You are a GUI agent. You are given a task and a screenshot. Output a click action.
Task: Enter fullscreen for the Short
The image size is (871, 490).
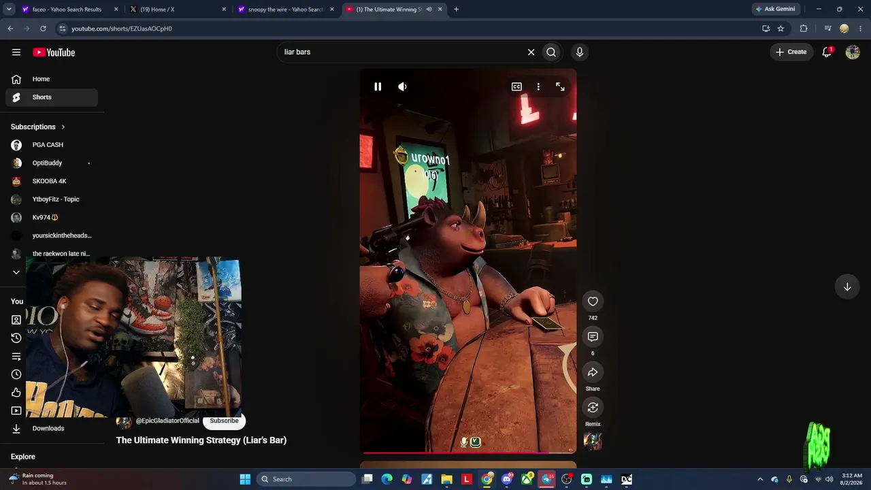coord(560,86)
